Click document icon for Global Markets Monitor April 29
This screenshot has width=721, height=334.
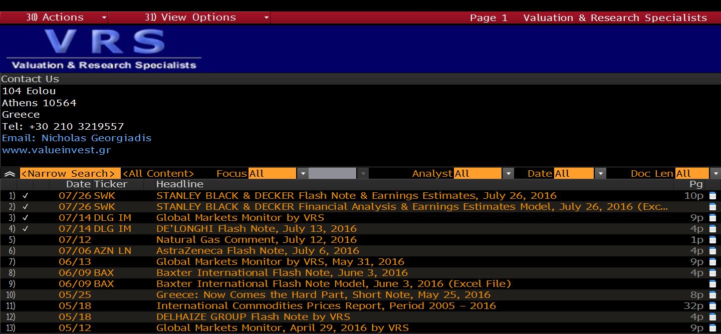click(712, 328)
